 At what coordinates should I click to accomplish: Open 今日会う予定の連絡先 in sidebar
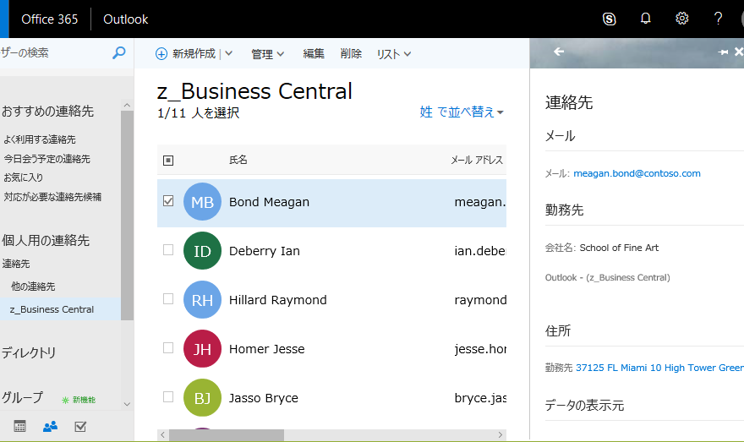46,159
